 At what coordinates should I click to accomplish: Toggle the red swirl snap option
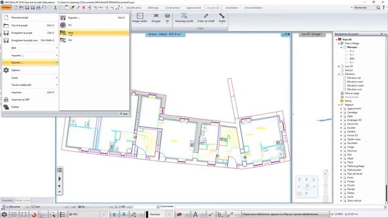coord(34,214)
